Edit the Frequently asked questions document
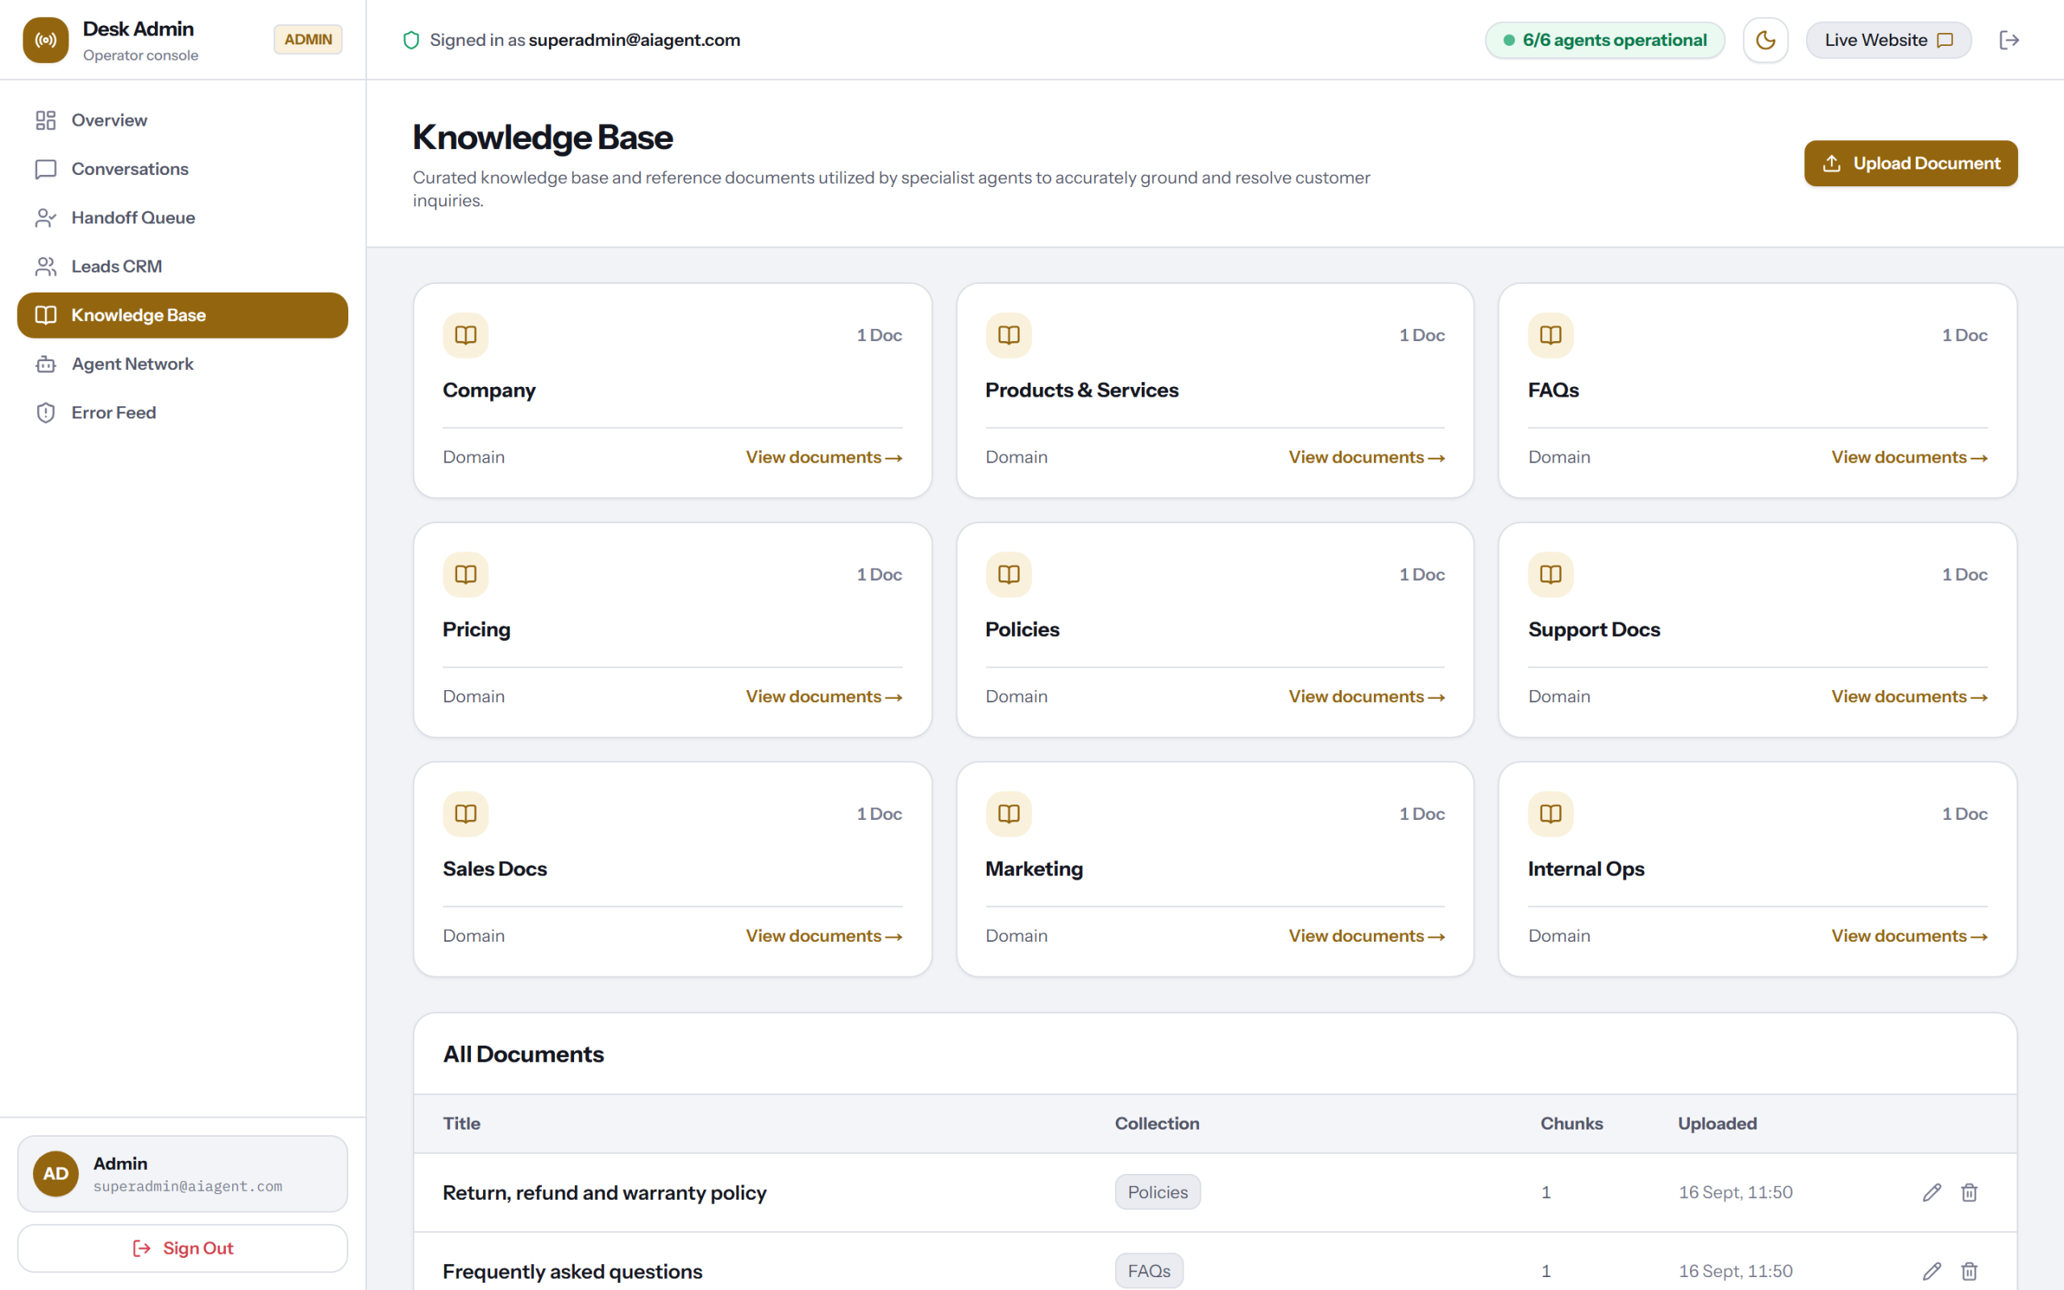The height and width of the screenshot is (1290, 2064). tap(1932, 1271)
